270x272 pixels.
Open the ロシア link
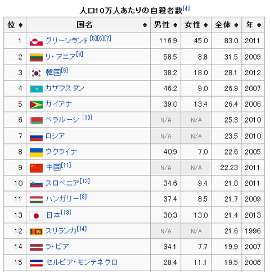click(x=55, y=136)
